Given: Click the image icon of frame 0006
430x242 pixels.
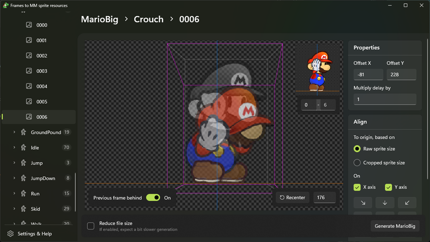Looking at the screenshot, I should pyautogui.click(x=29, y=117).
